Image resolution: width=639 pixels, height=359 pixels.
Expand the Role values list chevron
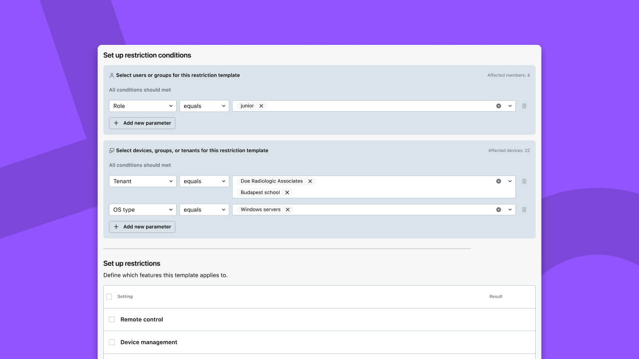pyautogui.click(x=510, y=106)
